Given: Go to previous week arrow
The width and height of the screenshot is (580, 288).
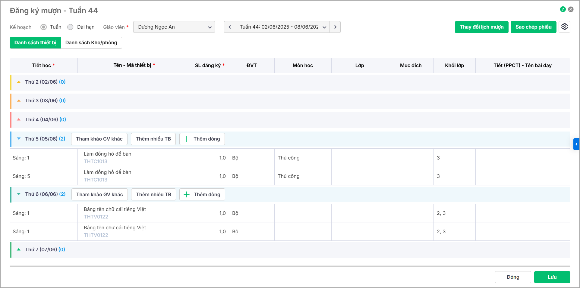Looking at the screenshot, I should click(x=230, y=27).
